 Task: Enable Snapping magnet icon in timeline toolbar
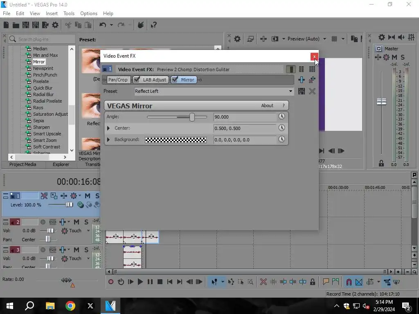click(x=349, y=282)
